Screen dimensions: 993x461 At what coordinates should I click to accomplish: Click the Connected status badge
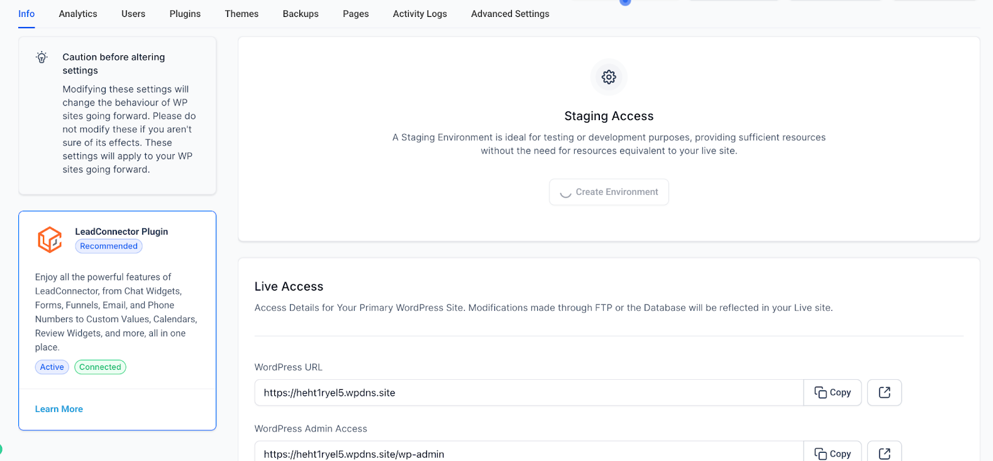pyautogui.click(x=99, y=367)
